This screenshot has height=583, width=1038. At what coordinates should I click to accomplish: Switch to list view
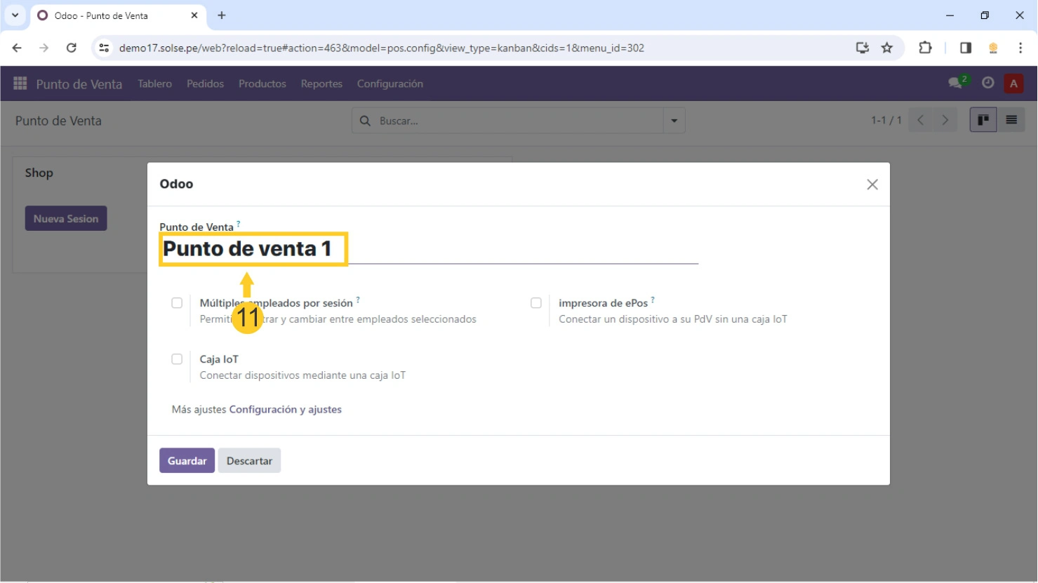click(1011, 120)
